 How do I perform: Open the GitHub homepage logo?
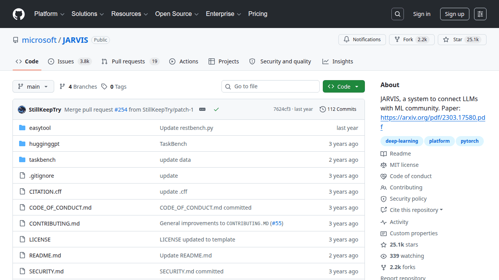[x=19, y=14]
